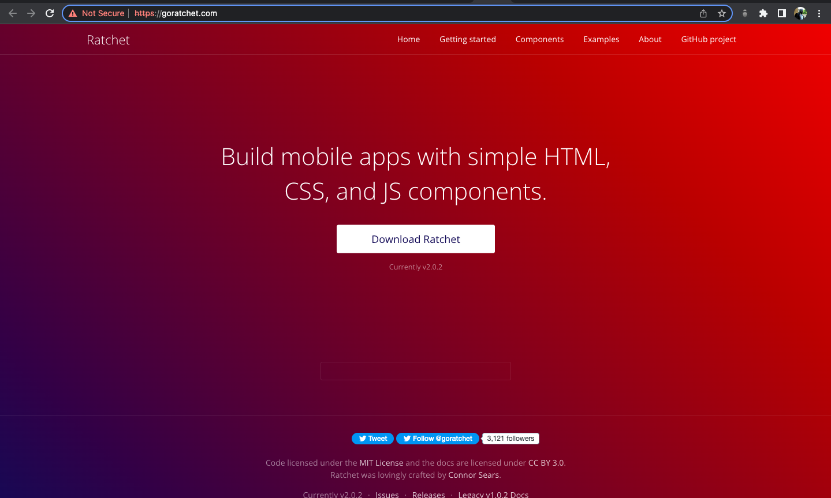The height and width of the screenshot is (498, 831).
Task: Open Chrome's three-dot menu
Action: 819,13
